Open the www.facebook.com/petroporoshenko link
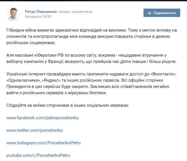 coord(42,118)
